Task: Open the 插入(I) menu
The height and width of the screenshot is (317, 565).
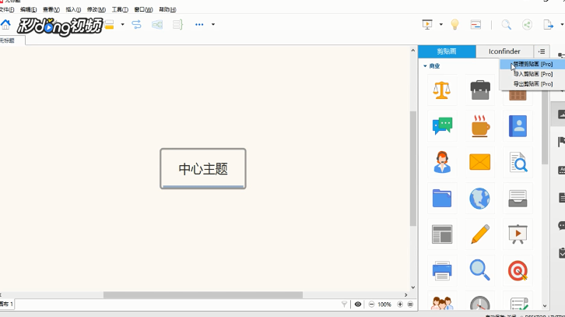Action: [73, 9]
